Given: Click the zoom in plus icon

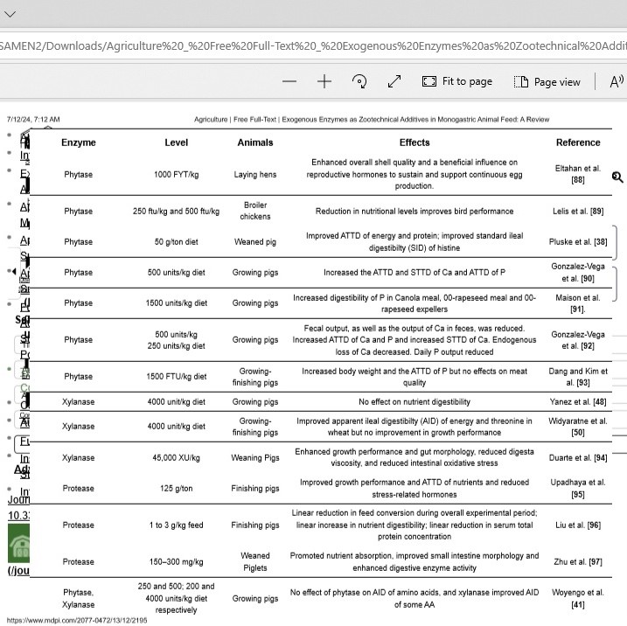Looking at the screenshot, I should (324, 81).
